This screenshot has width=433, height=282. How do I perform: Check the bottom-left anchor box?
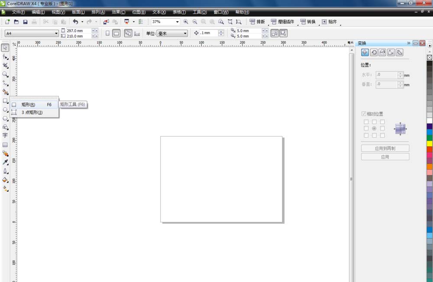366,135
